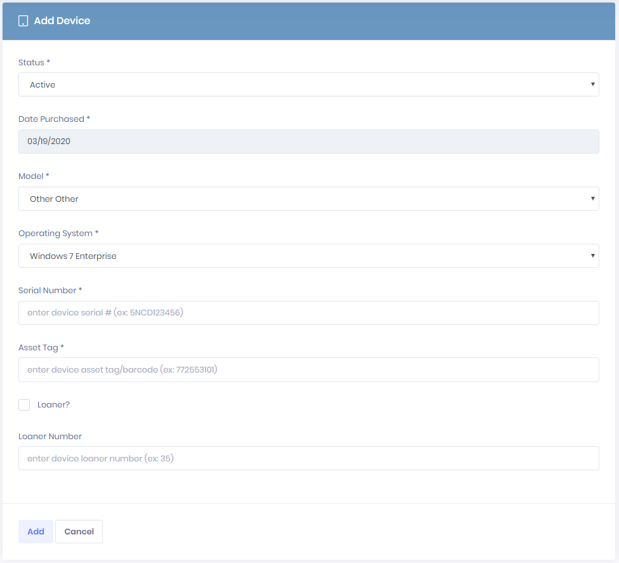Click the Serial Number * label
This screenshot has height=563, width=619.
pyautogui.click(x=50, y=290)
